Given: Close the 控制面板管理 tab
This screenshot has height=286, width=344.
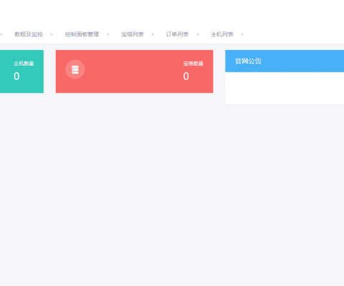Looking at the screenshot, I should 107,34.
